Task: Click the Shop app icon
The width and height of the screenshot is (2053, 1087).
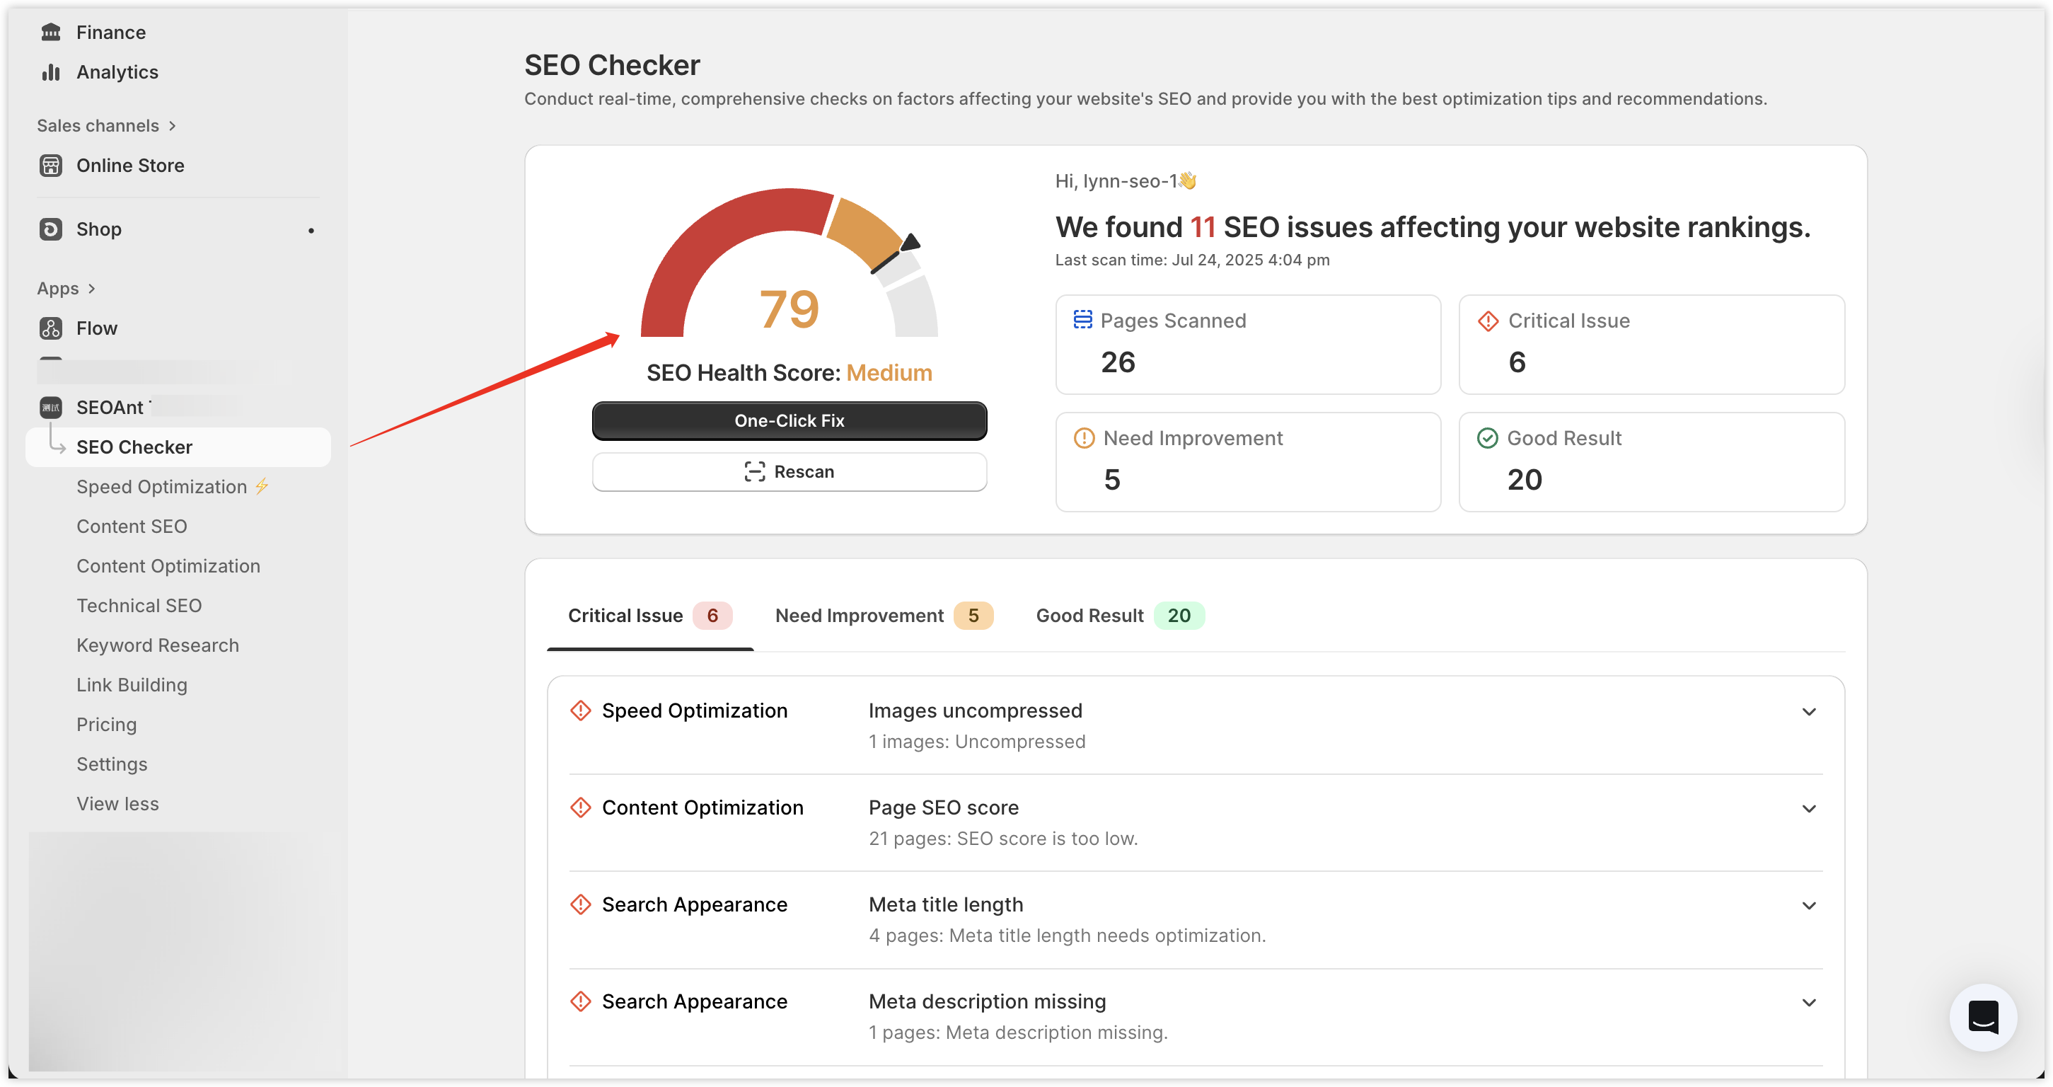Action: click(51, 230)
